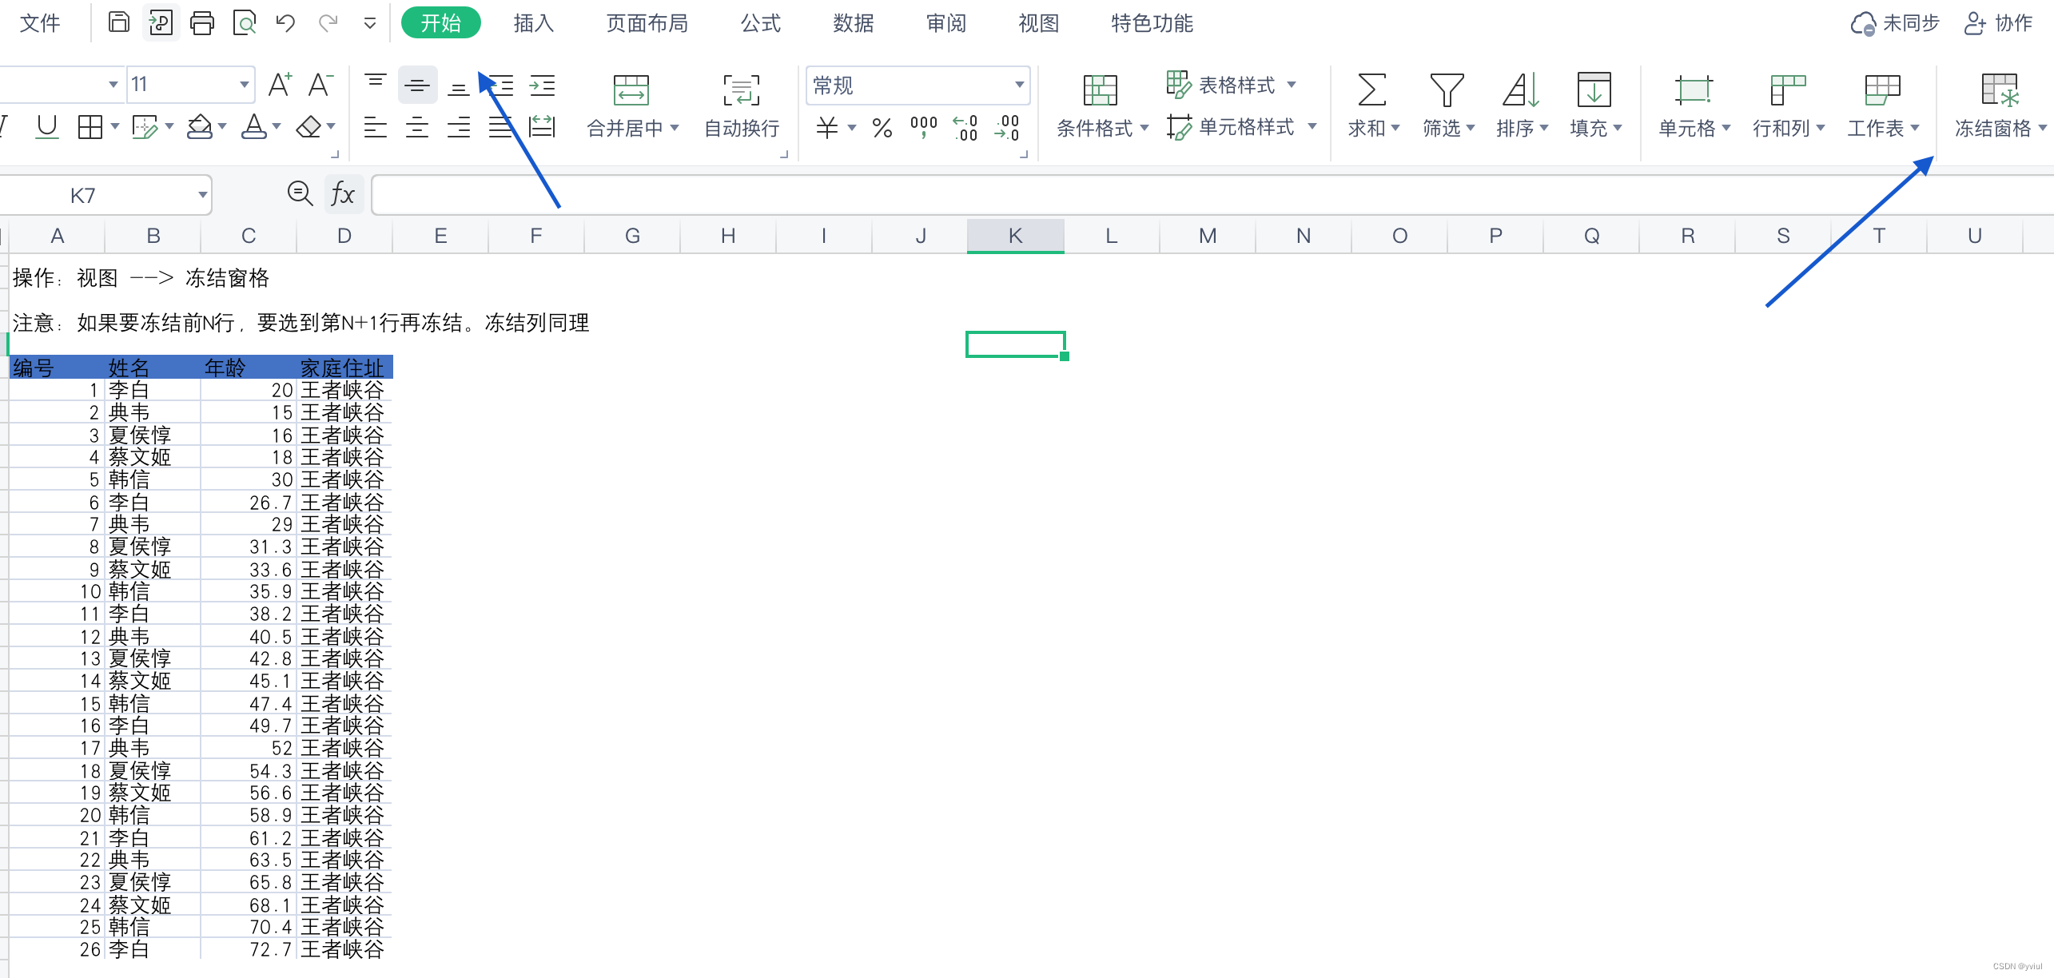Open the font size 11 dropdown

point(244,85)
